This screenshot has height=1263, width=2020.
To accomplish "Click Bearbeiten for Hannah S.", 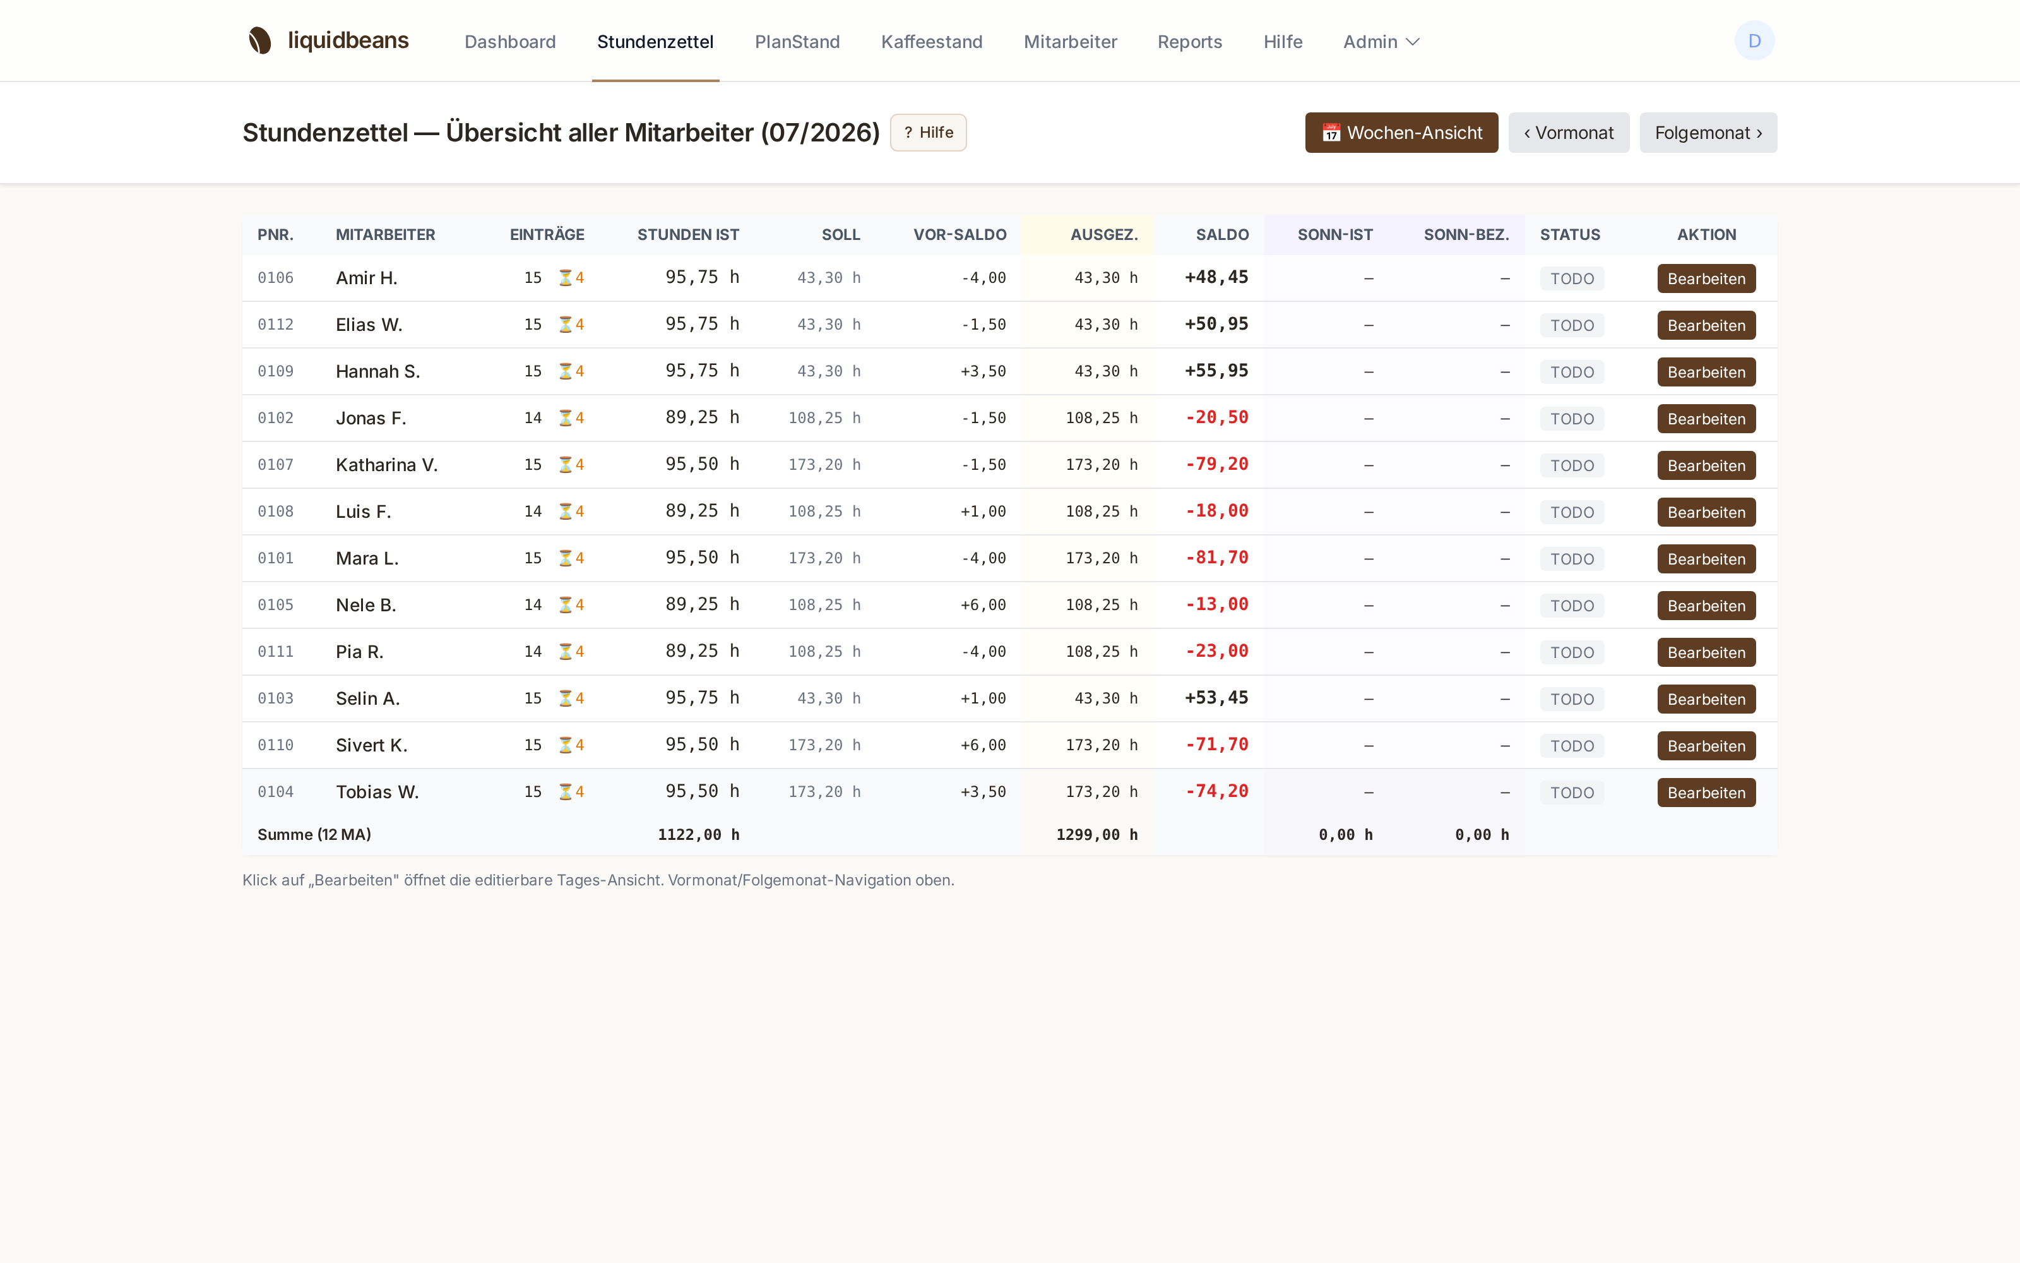I will point(1706,373).
